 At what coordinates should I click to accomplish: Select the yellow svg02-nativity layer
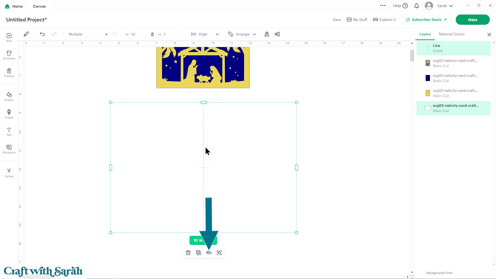pyautogui.click(x=453, y=93)
